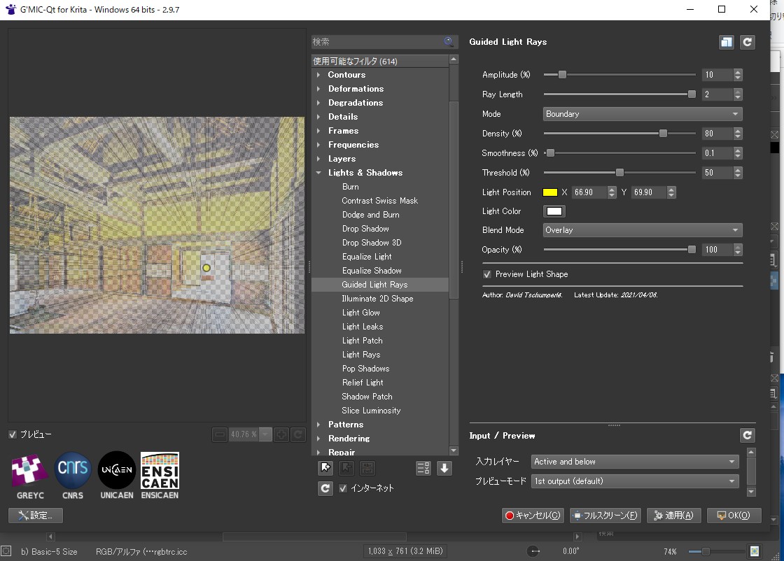The image size is (784, 561).
Task: Open the preview zoom percentage dropdown
Action: [x=266, y=434]
